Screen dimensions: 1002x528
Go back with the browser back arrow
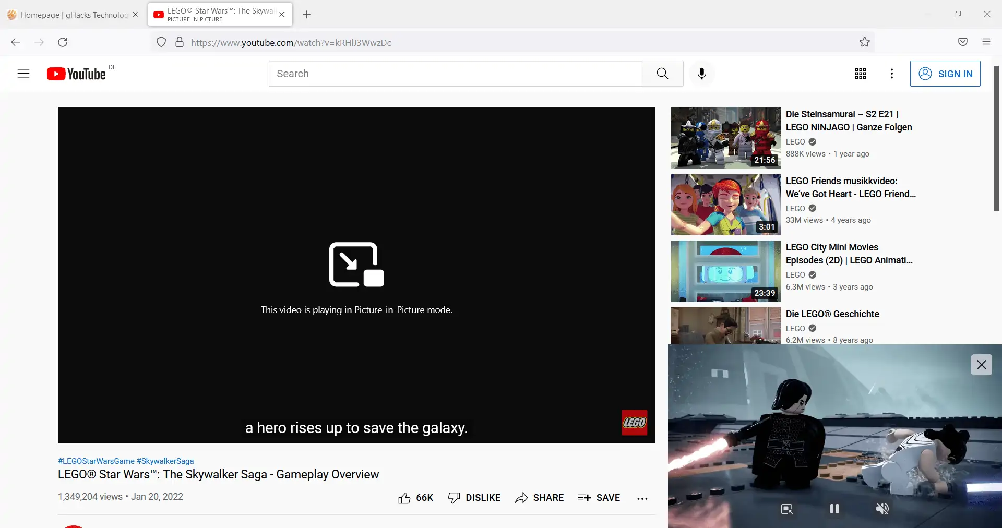[16, 42]
